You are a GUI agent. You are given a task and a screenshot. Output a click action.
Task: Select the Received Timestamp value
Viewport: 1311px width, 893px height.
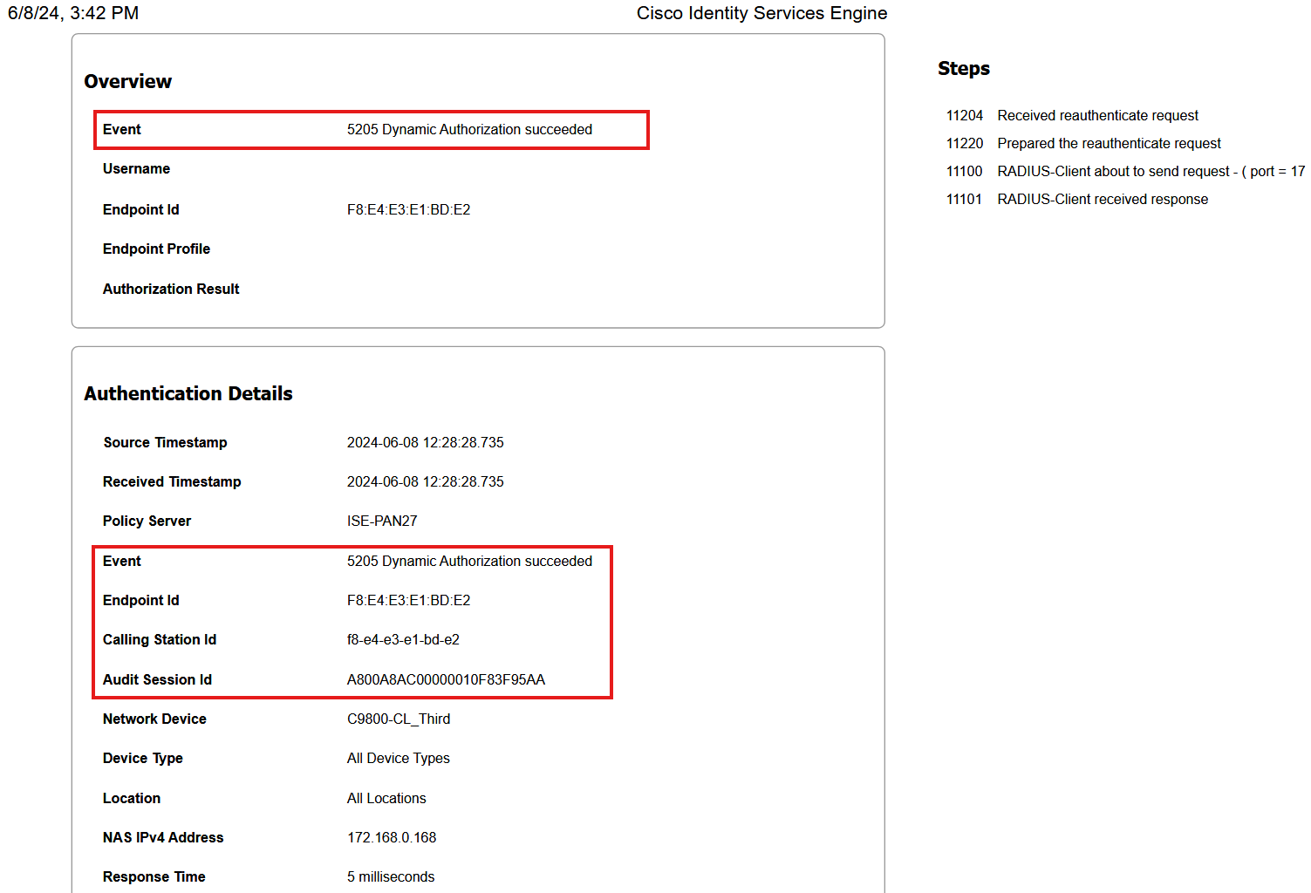point(425,482)
